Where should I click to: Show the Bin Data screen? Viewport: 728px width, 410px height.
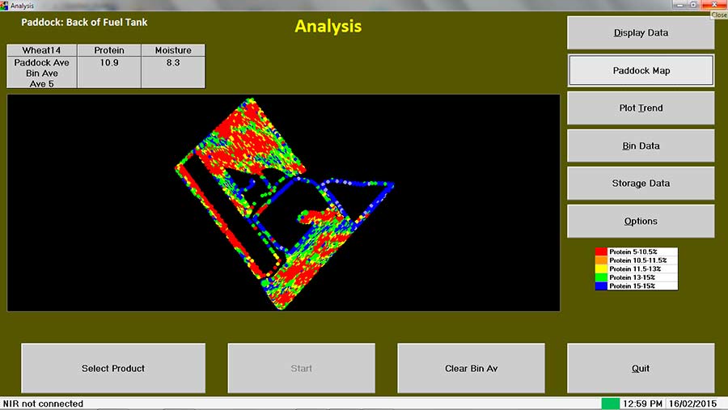641,146
